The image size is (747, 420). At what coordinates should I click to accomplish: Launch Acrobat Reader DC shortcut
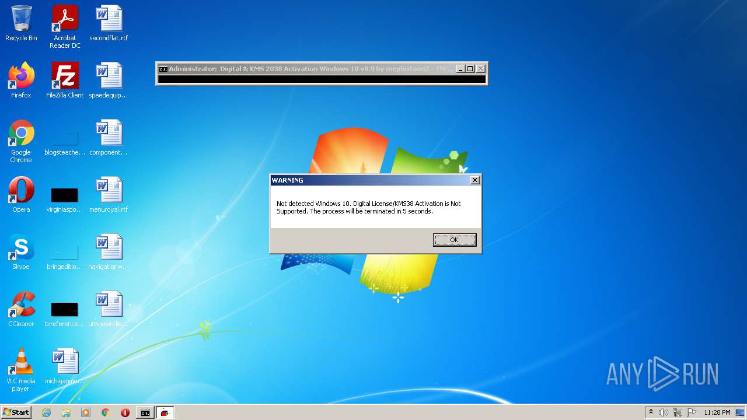pos(65,27)
